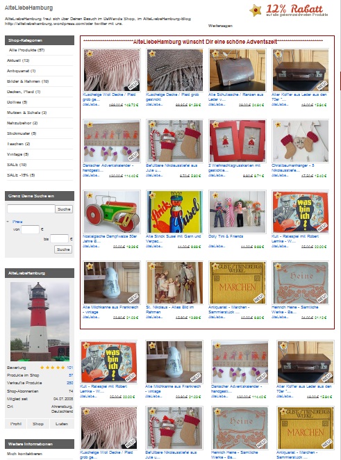The width and height of the screenshot is (341, 460).
Task: Open the lighthouse shop profile picture
Action: [x=40, y=322]
